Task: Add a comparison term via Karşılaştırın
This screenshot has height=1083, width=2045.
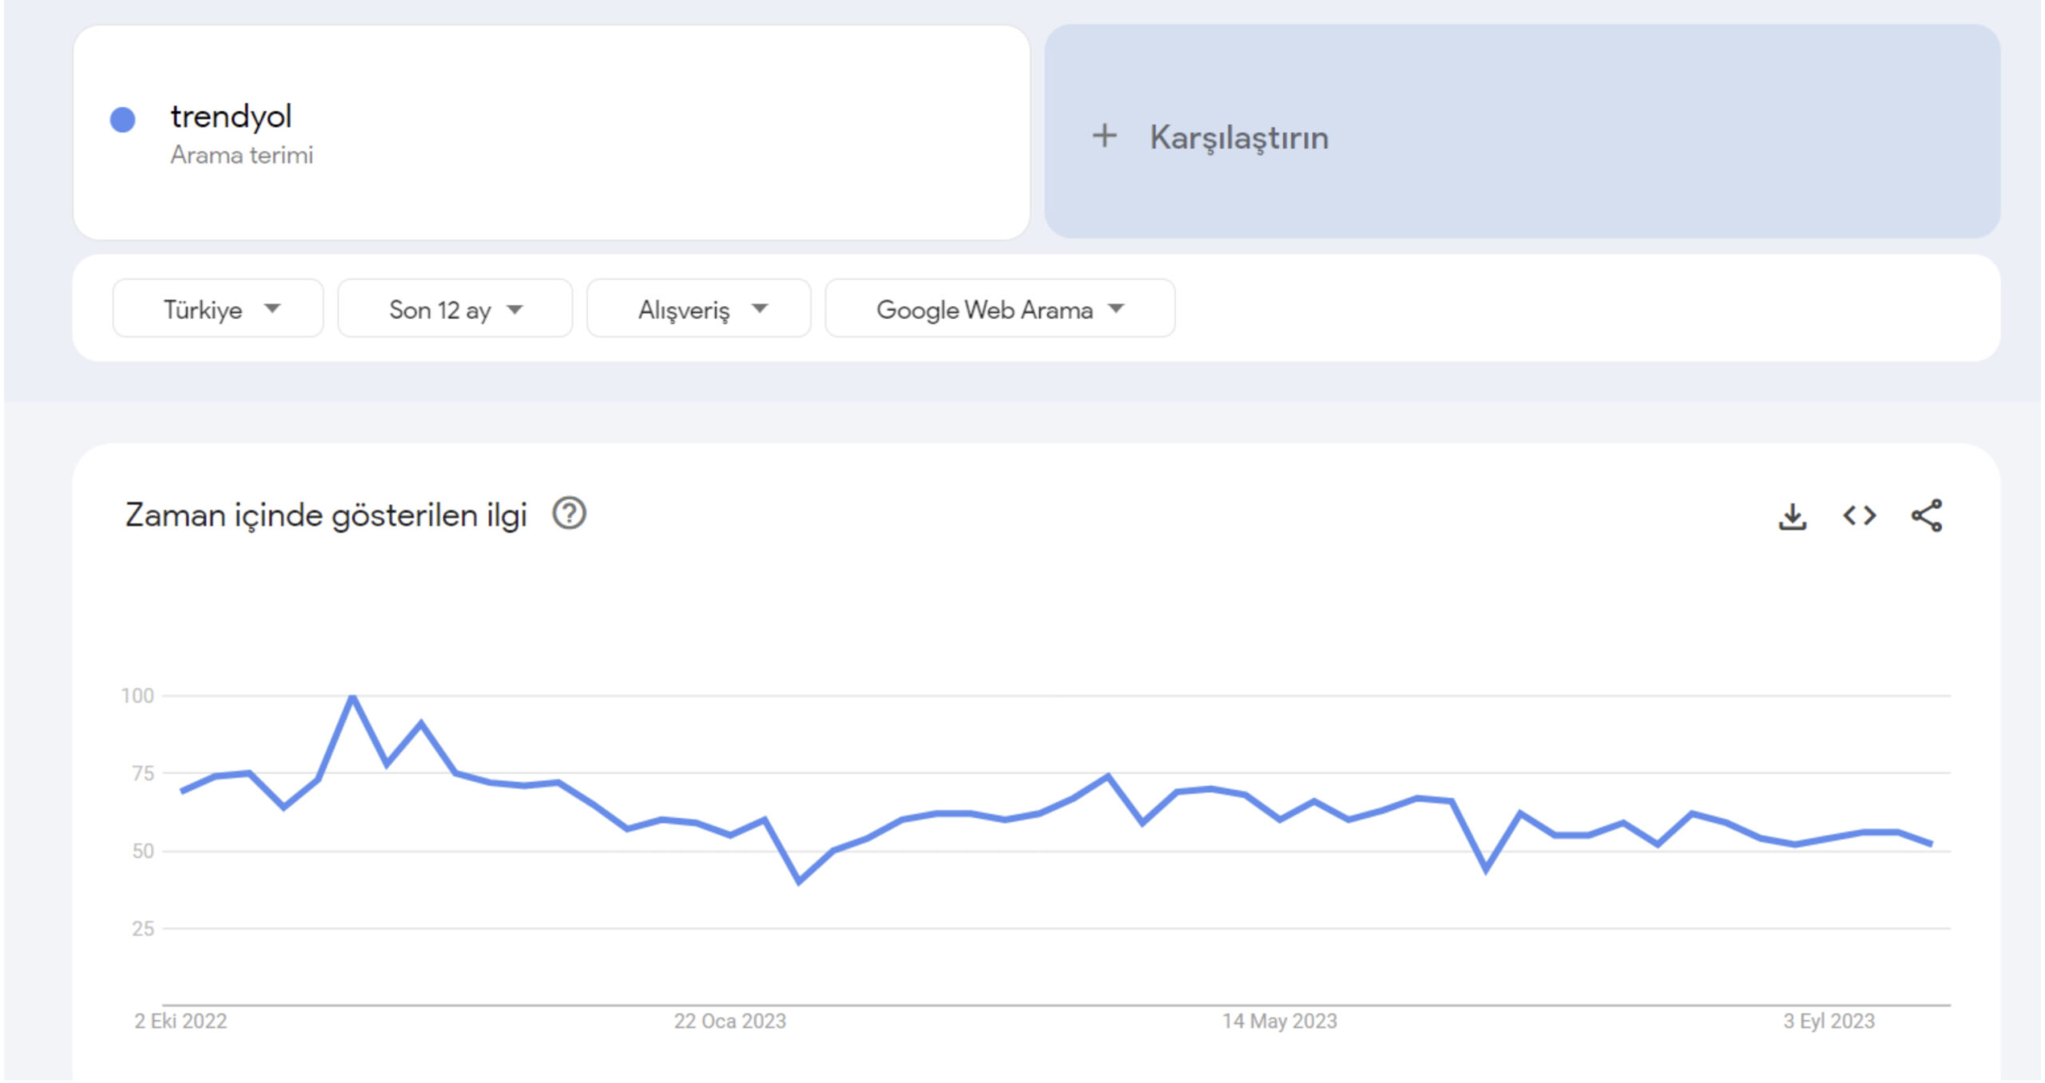Action: 1522,132
